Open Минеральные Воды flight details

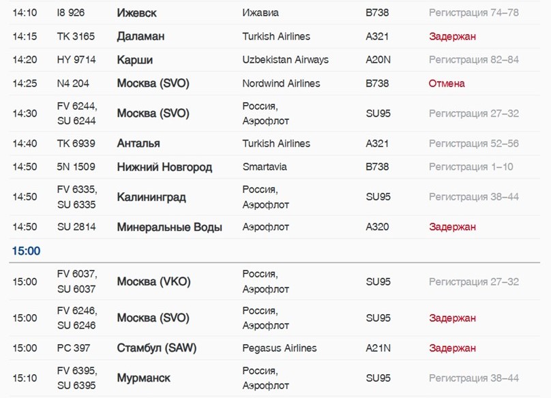[x=274, y=227]
